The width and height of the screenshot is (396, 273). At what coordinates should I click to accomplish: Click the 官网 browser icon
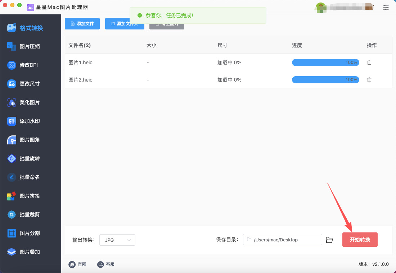pyautogui.click(x=72, y=264)
